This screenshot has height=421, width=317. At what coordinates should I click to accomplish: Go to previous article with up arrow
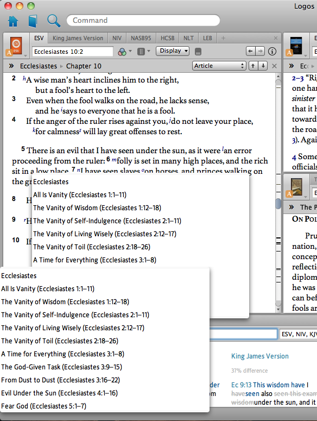(x=253, y=66)
